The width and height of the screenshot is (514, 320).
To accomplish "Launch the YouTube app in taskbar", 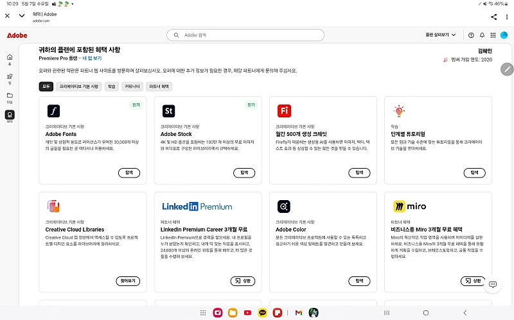I will (x=247, y=313).
